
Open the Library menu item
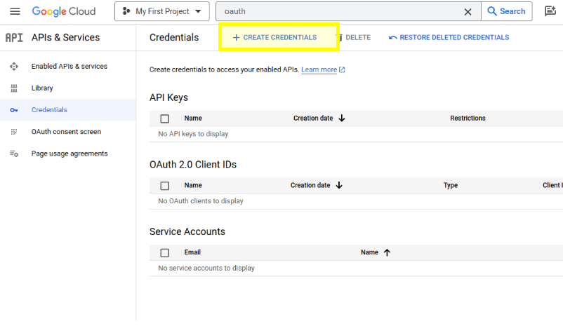[42, 88]
